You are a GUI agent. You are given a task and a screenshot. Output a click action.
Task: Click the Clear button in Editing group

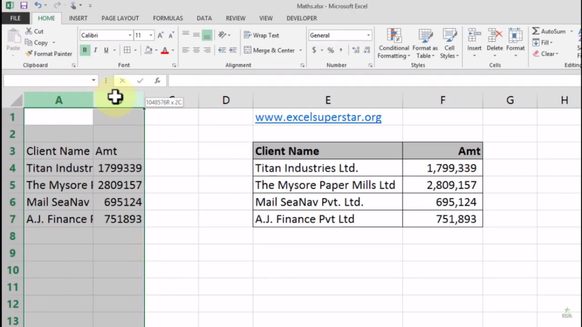point(545,54)
